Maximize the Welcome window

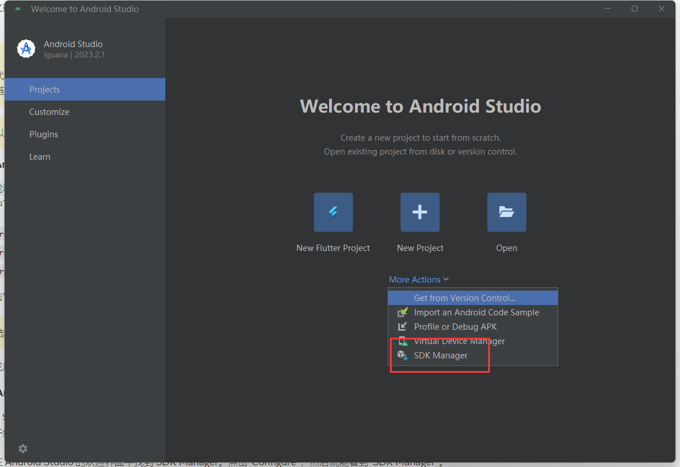(635, 9)
